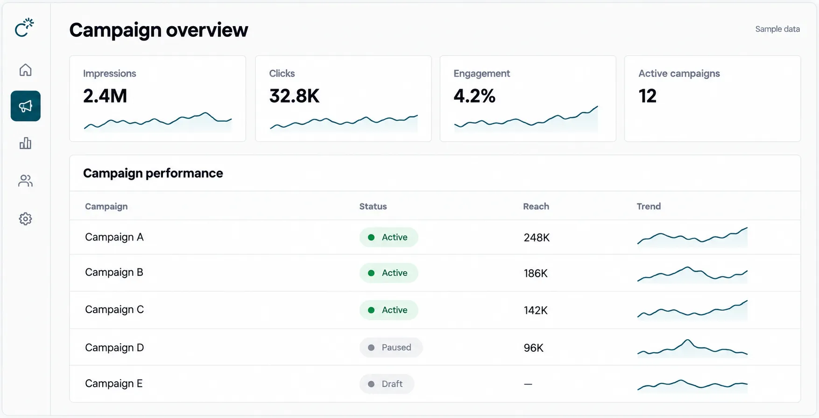Viewport: 819px width, 418px height.
Task: Click the Impressions card value 2.4M
Action: (105, 96)
